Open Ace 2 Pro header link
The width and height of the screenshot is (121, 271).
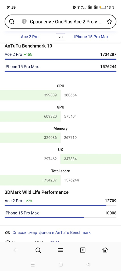coord(30,37)
